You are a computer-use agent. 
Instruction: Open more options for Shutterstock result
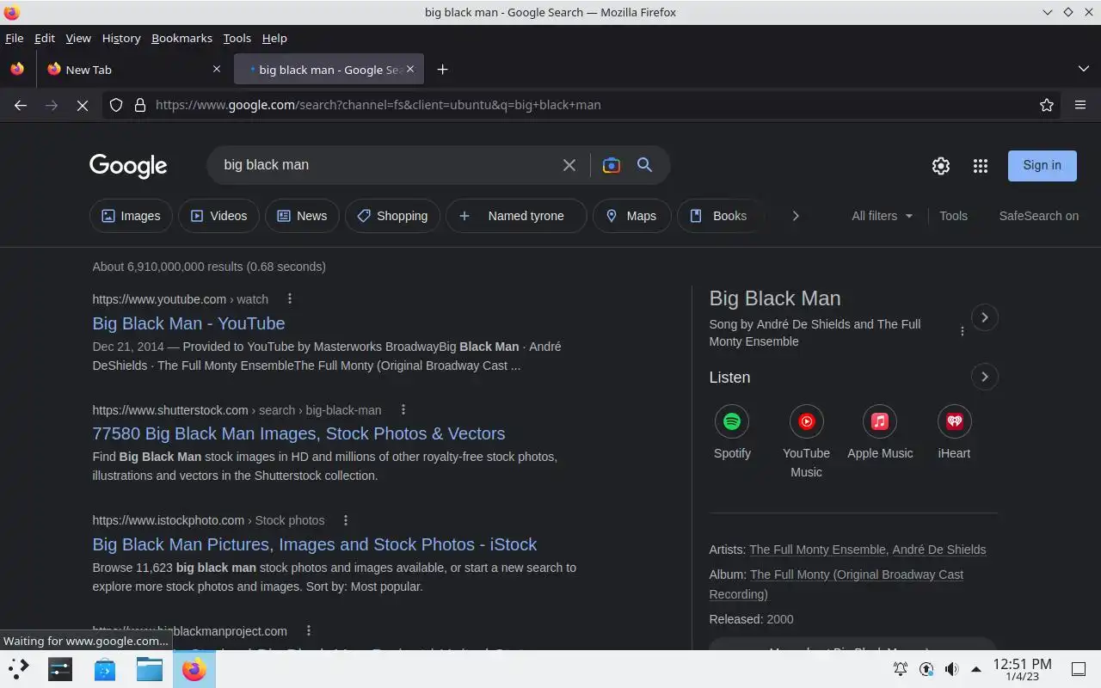403,410
